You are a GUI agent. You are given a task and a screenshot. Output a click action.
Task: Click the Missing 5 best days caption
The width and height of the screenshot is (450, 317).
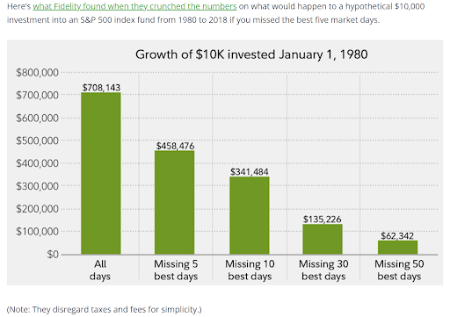176,270
